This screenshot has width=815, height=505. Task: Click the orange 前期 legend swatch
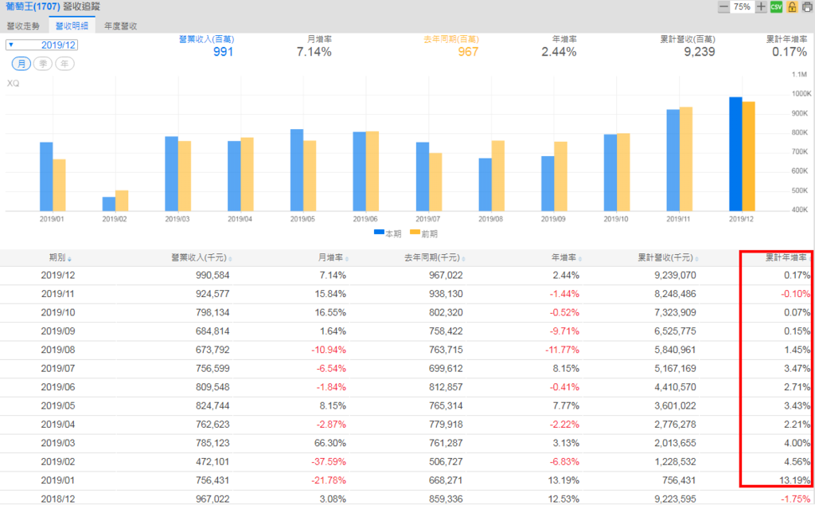pos(415,232)
